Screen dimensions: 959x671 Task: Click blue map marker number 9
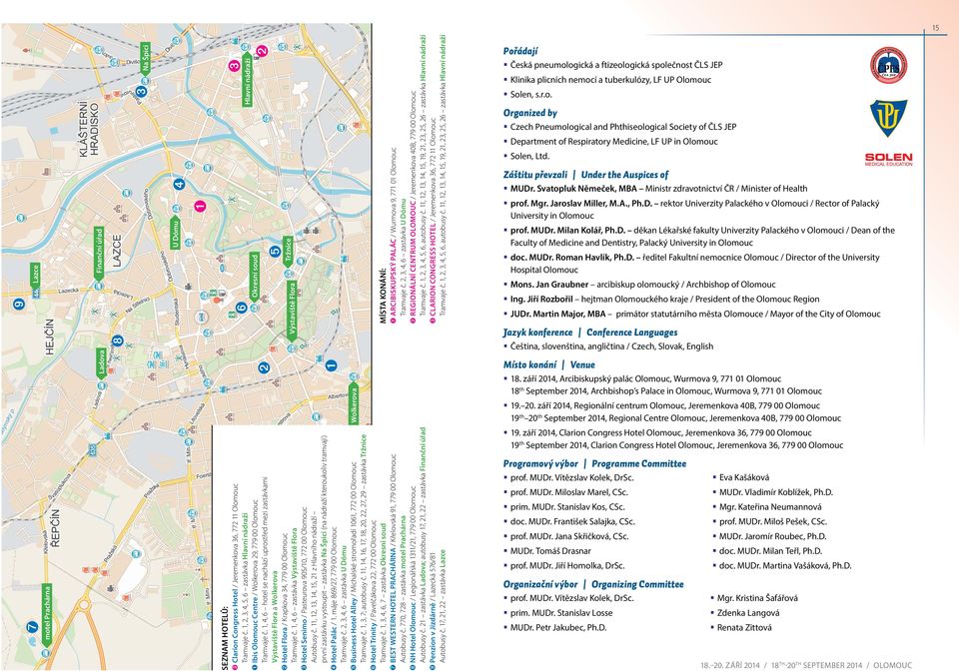coord(18,304)
